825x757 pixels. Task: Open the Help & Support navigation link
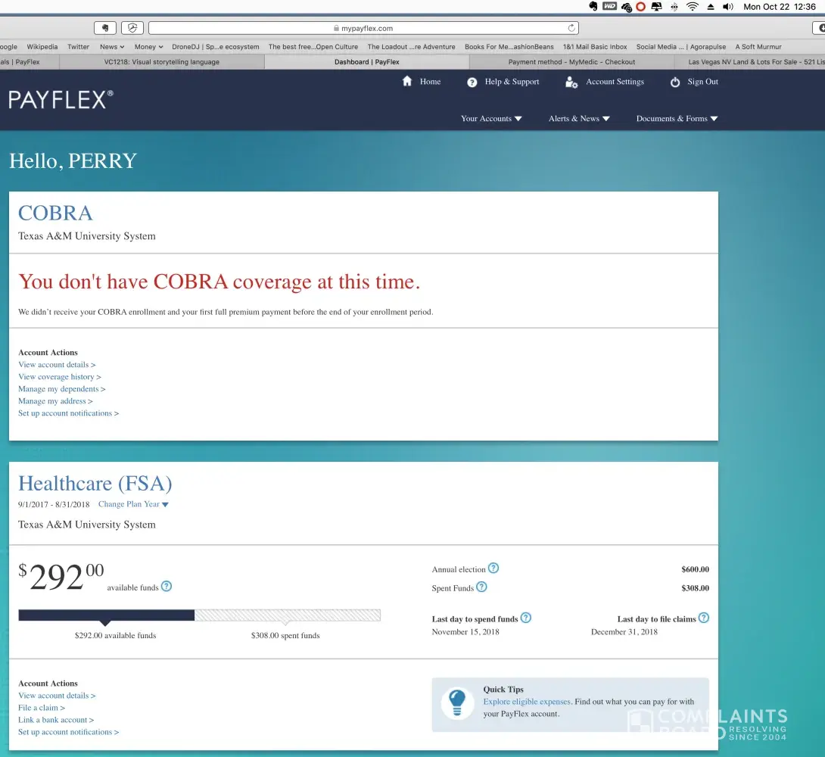tap(512, 82)
